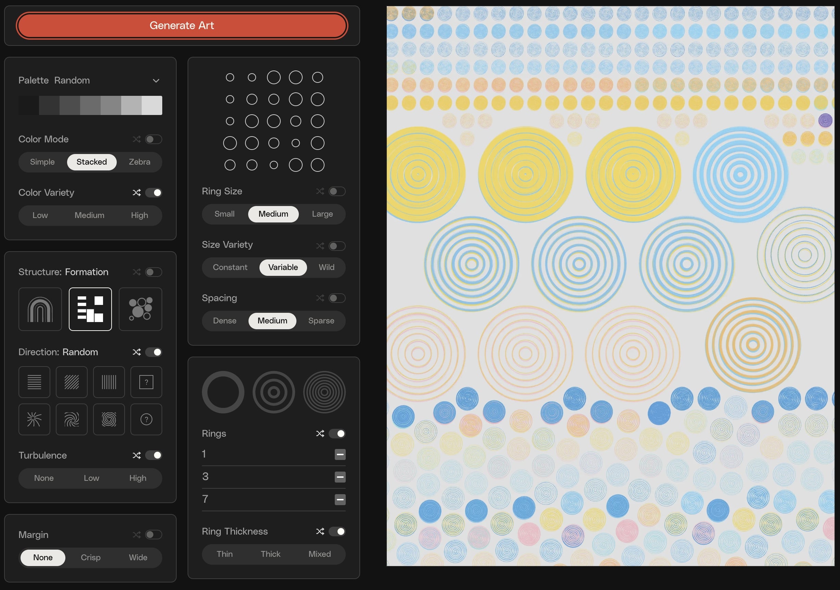Select the arch formation structure icon

(40, 309)
